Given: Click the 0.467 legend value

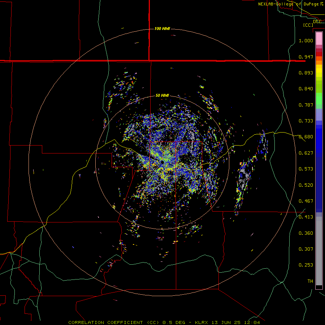Looking at the screenshot, I should (306, 201).
